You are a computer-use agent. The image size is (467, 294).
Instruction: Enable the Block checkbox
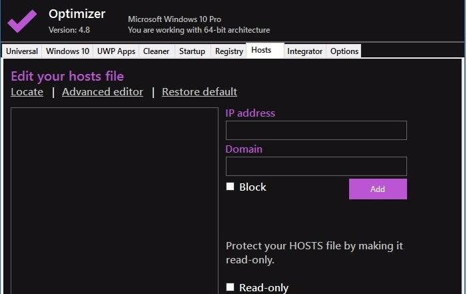tap(230, 187)
